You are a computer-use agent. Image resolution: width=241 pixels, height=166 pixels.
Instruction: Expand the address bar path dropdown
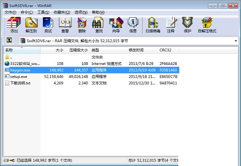[236, 41]
